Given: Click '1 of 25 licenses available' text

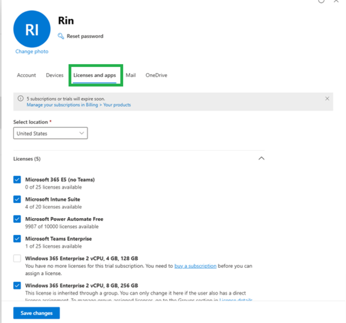Looking at the screenshot, I should click(x=54, y=246).
